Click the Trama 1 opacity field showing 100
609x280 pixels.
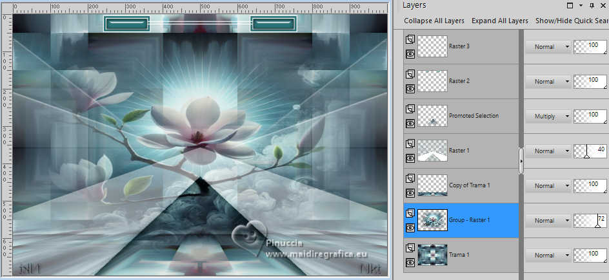590,255
